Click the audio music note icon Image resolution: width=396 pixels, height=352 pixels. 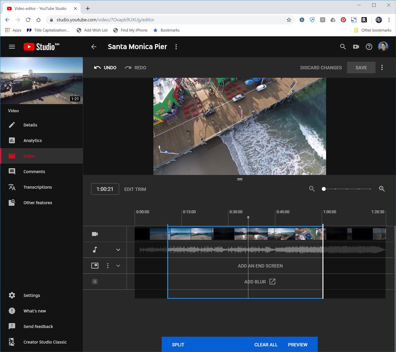tap(95, 250)
